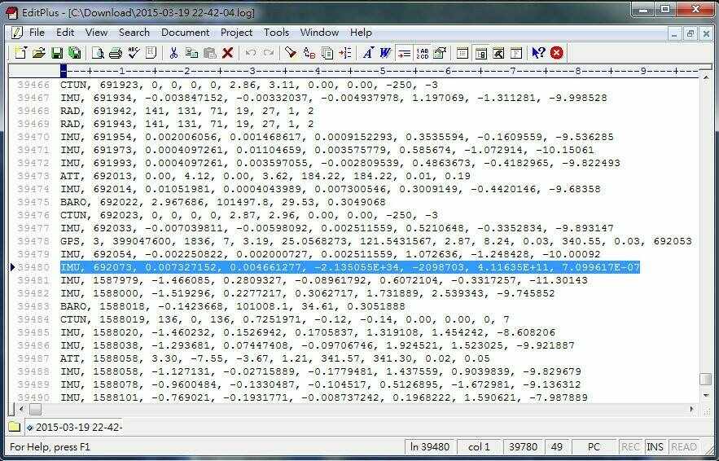Click the New document toolbar icon

click(21, 53)
